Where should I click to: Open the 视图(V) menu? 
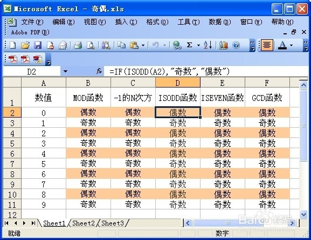click(95, 22)
